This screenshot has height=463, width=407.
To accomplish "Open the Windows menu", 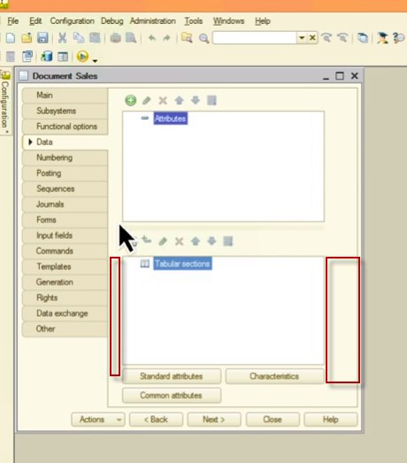I will (229, 21).
